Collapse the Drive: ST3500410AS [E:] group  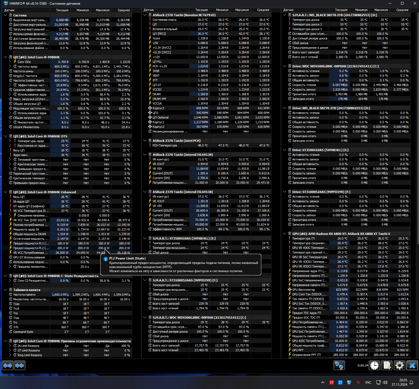285,150
